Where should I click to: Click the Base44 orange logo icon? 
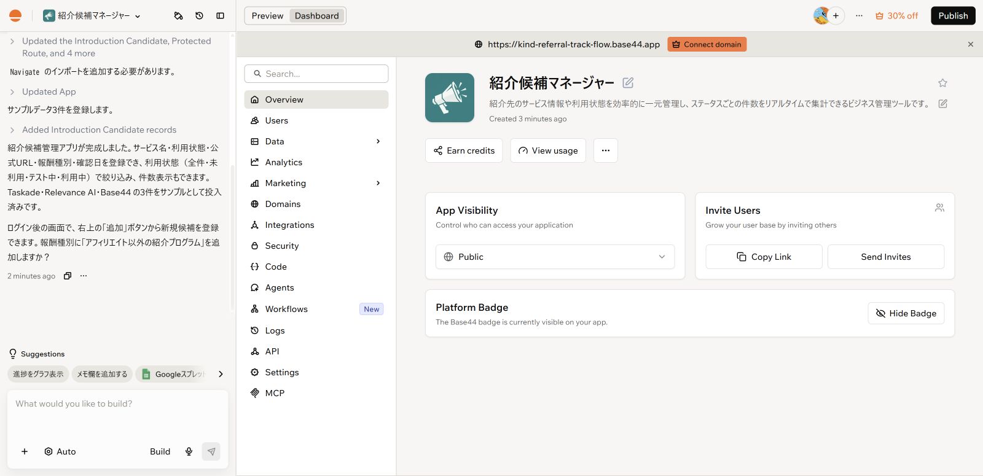pyautogui.click(x=15, y=16)
